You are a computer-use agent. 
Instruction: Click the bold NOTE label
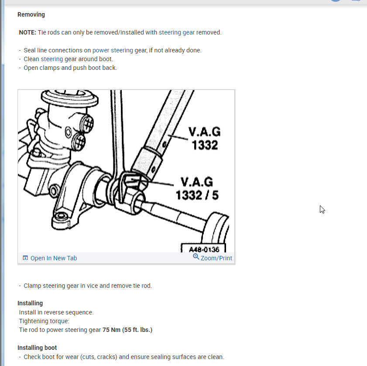[x=26, y=32]
